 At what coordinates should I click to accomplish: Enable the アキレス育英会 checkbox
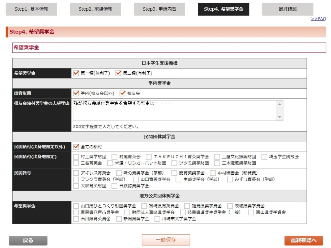tap(76, 173)
